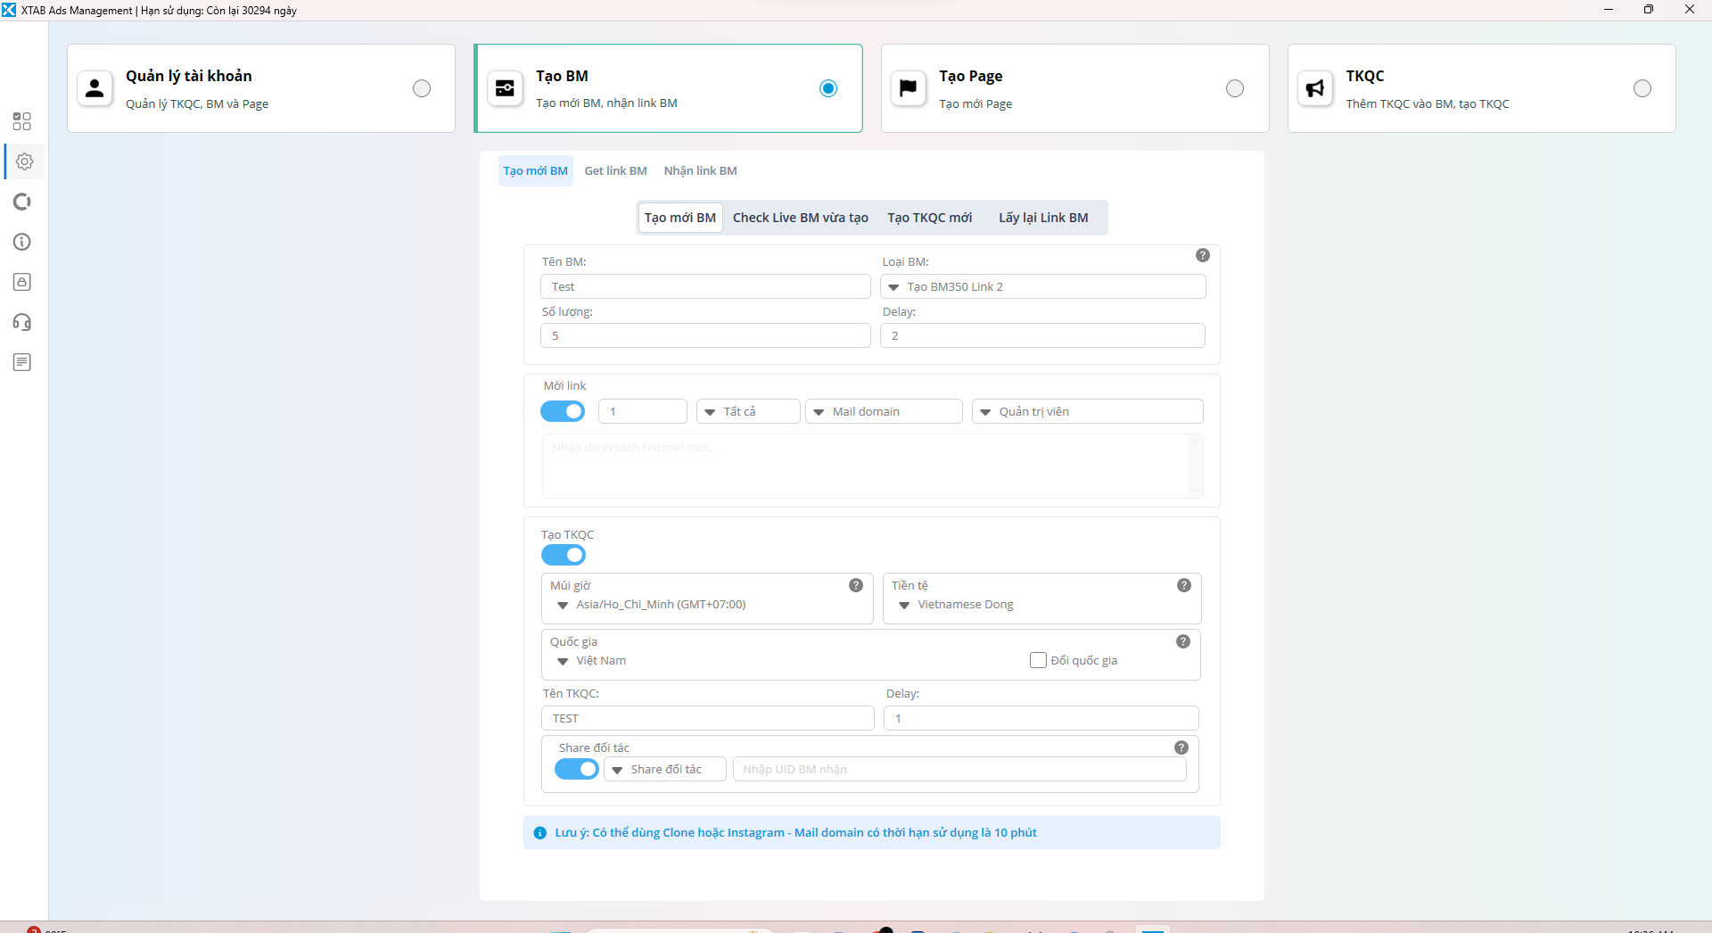The width and height of the screenshot is (1712, 933).
Task: Open the document log icon in sidebar
Action: (x=22, y=362)
